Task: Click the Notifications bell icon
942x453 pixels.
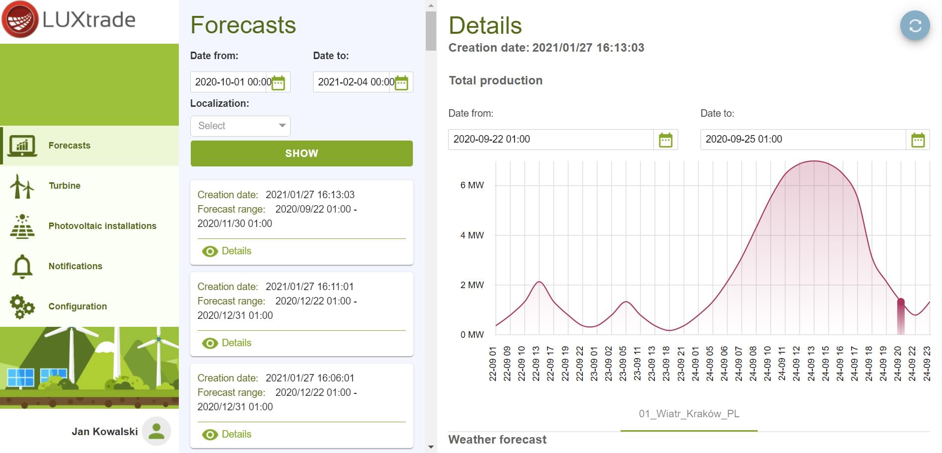Action: 22,266
